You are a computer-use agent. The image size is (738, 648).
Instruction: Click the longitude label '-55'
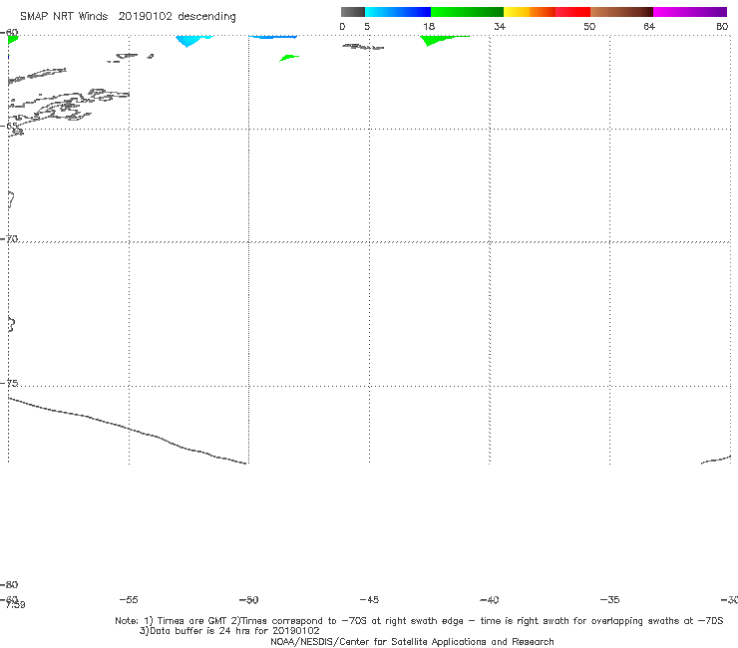[129, 599]
